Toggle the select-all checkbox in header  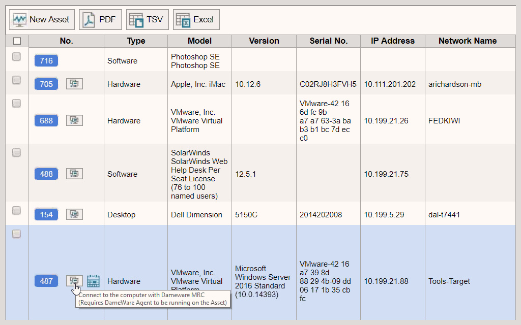click(x=17, y=41)
